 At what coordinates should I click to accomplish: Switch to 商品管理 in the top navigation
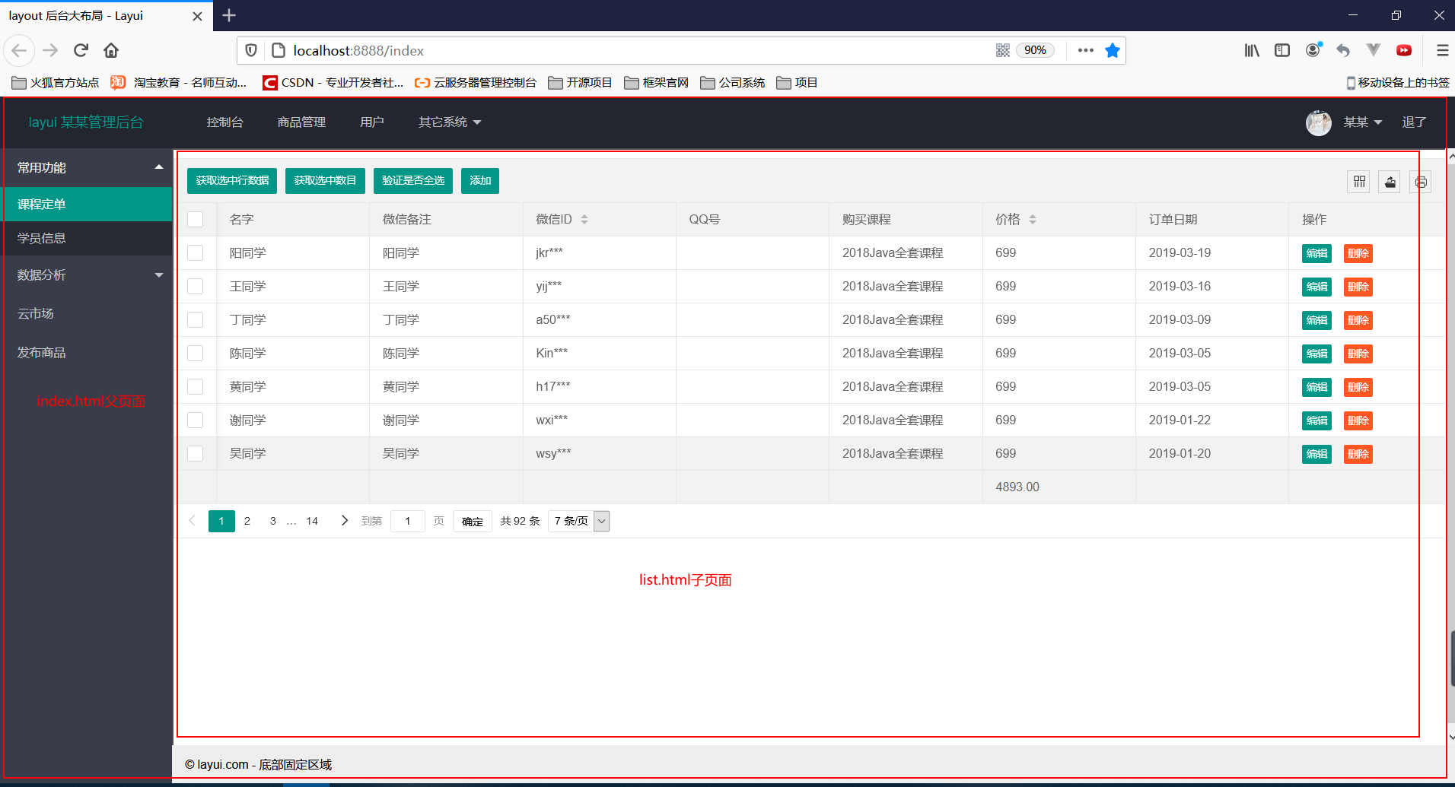pos(301,122)
